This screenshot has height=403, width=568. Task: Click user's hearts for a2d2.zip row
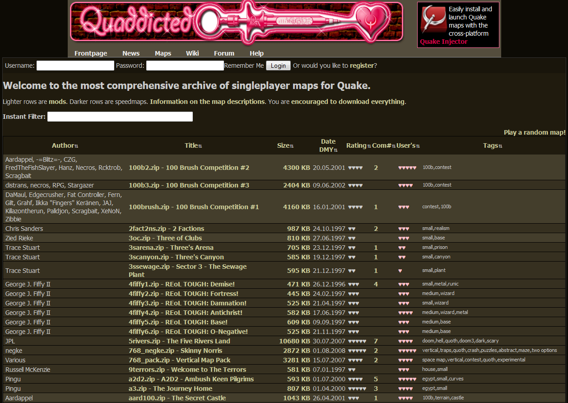407,379
